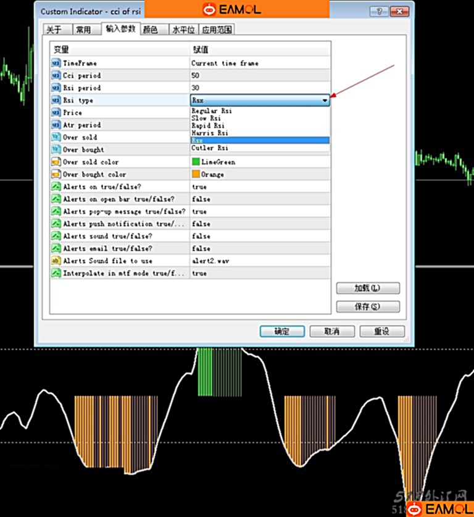Click the Over sold color icon
474x517 pixels.
pos(56,162)
